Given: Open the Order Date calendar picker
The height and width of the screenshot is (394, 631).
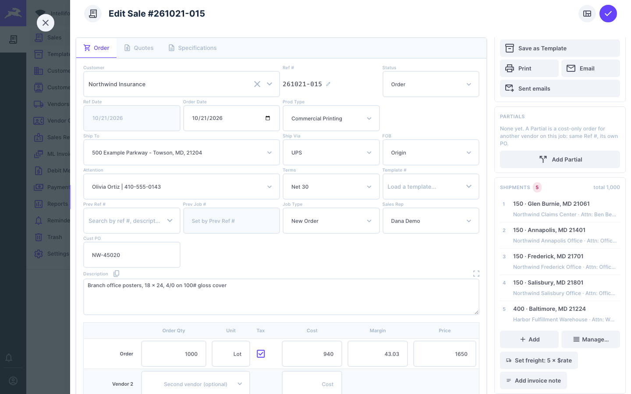Looking at the screenshot, I should (x=268, y=118).
